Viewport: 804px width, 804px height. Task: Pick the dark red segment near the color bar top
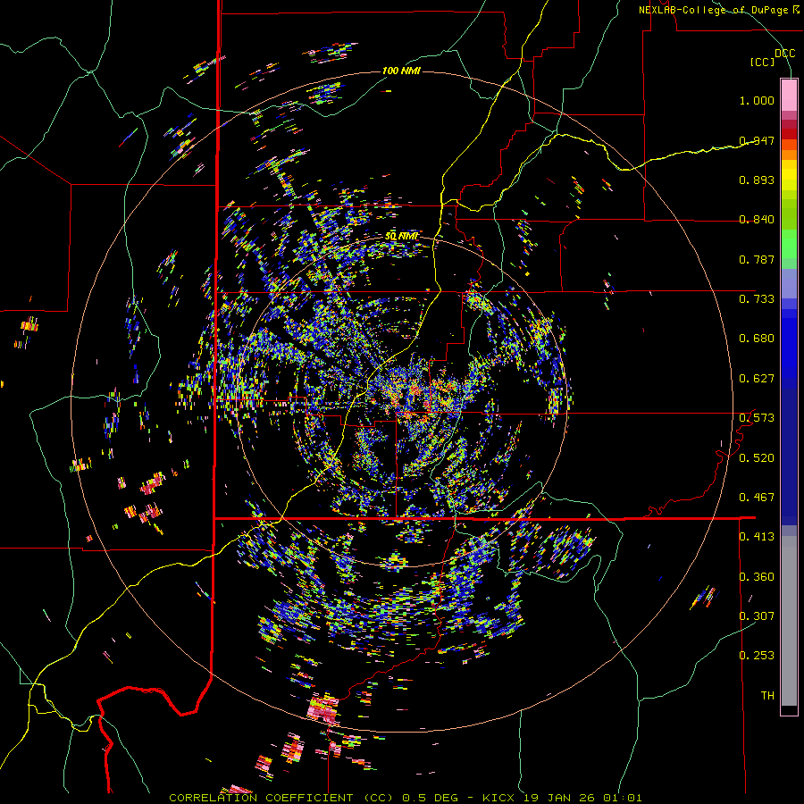click(x=789, y=133)
